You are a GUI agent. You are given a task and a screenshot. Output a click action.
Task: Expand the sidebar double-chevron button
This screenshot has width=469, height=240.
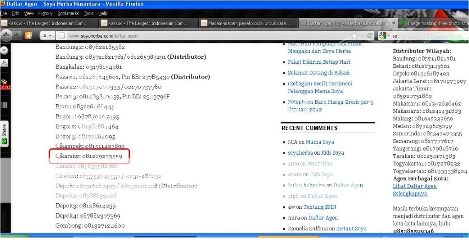4,50
